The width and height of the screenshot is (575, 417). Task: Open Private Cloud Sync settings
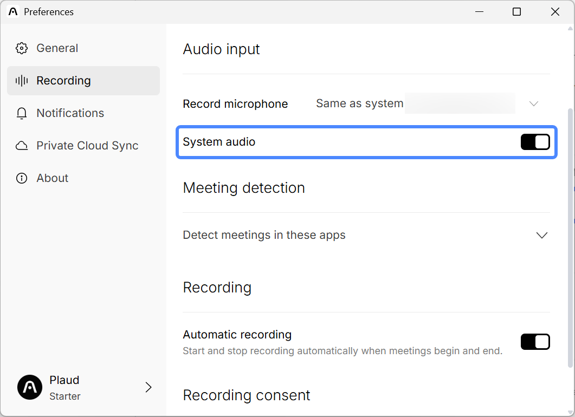pos(83,146)
